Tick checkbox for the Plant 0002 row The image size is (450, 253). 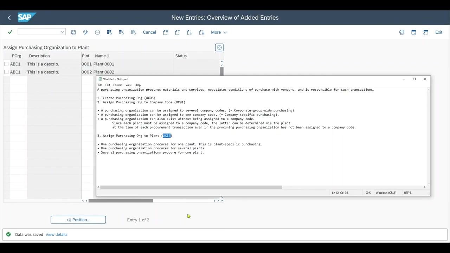click(x=6, y=72)
